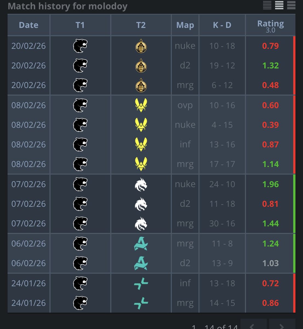303x329 pixels.
Task: Open Vitality logo in the nuke 4 - 15 row
Action: (x=141, y=125)
